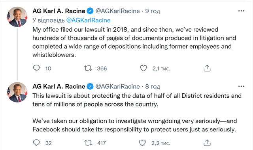Open the profile photo on the second tweet

(x=17, y=92)
